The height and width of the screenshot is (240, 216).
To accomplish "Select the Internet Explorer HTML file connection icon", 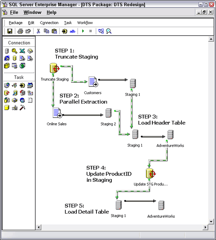I will click(x=7, y=58).
